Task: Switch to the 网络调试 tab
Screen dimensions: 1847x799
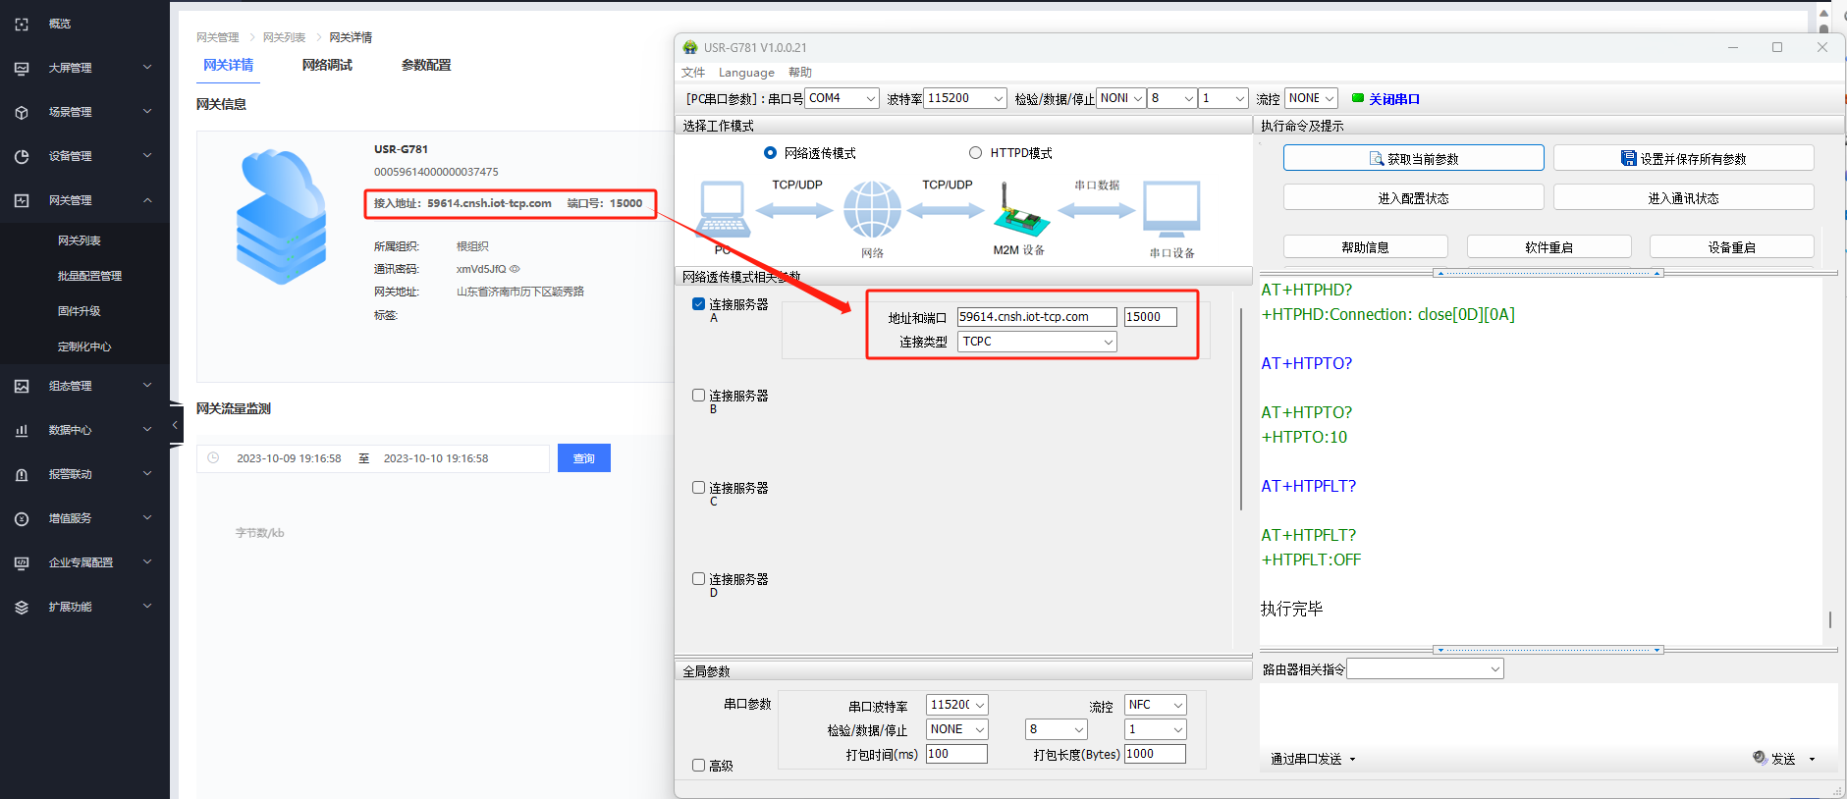Action: [x=327, y=65]
